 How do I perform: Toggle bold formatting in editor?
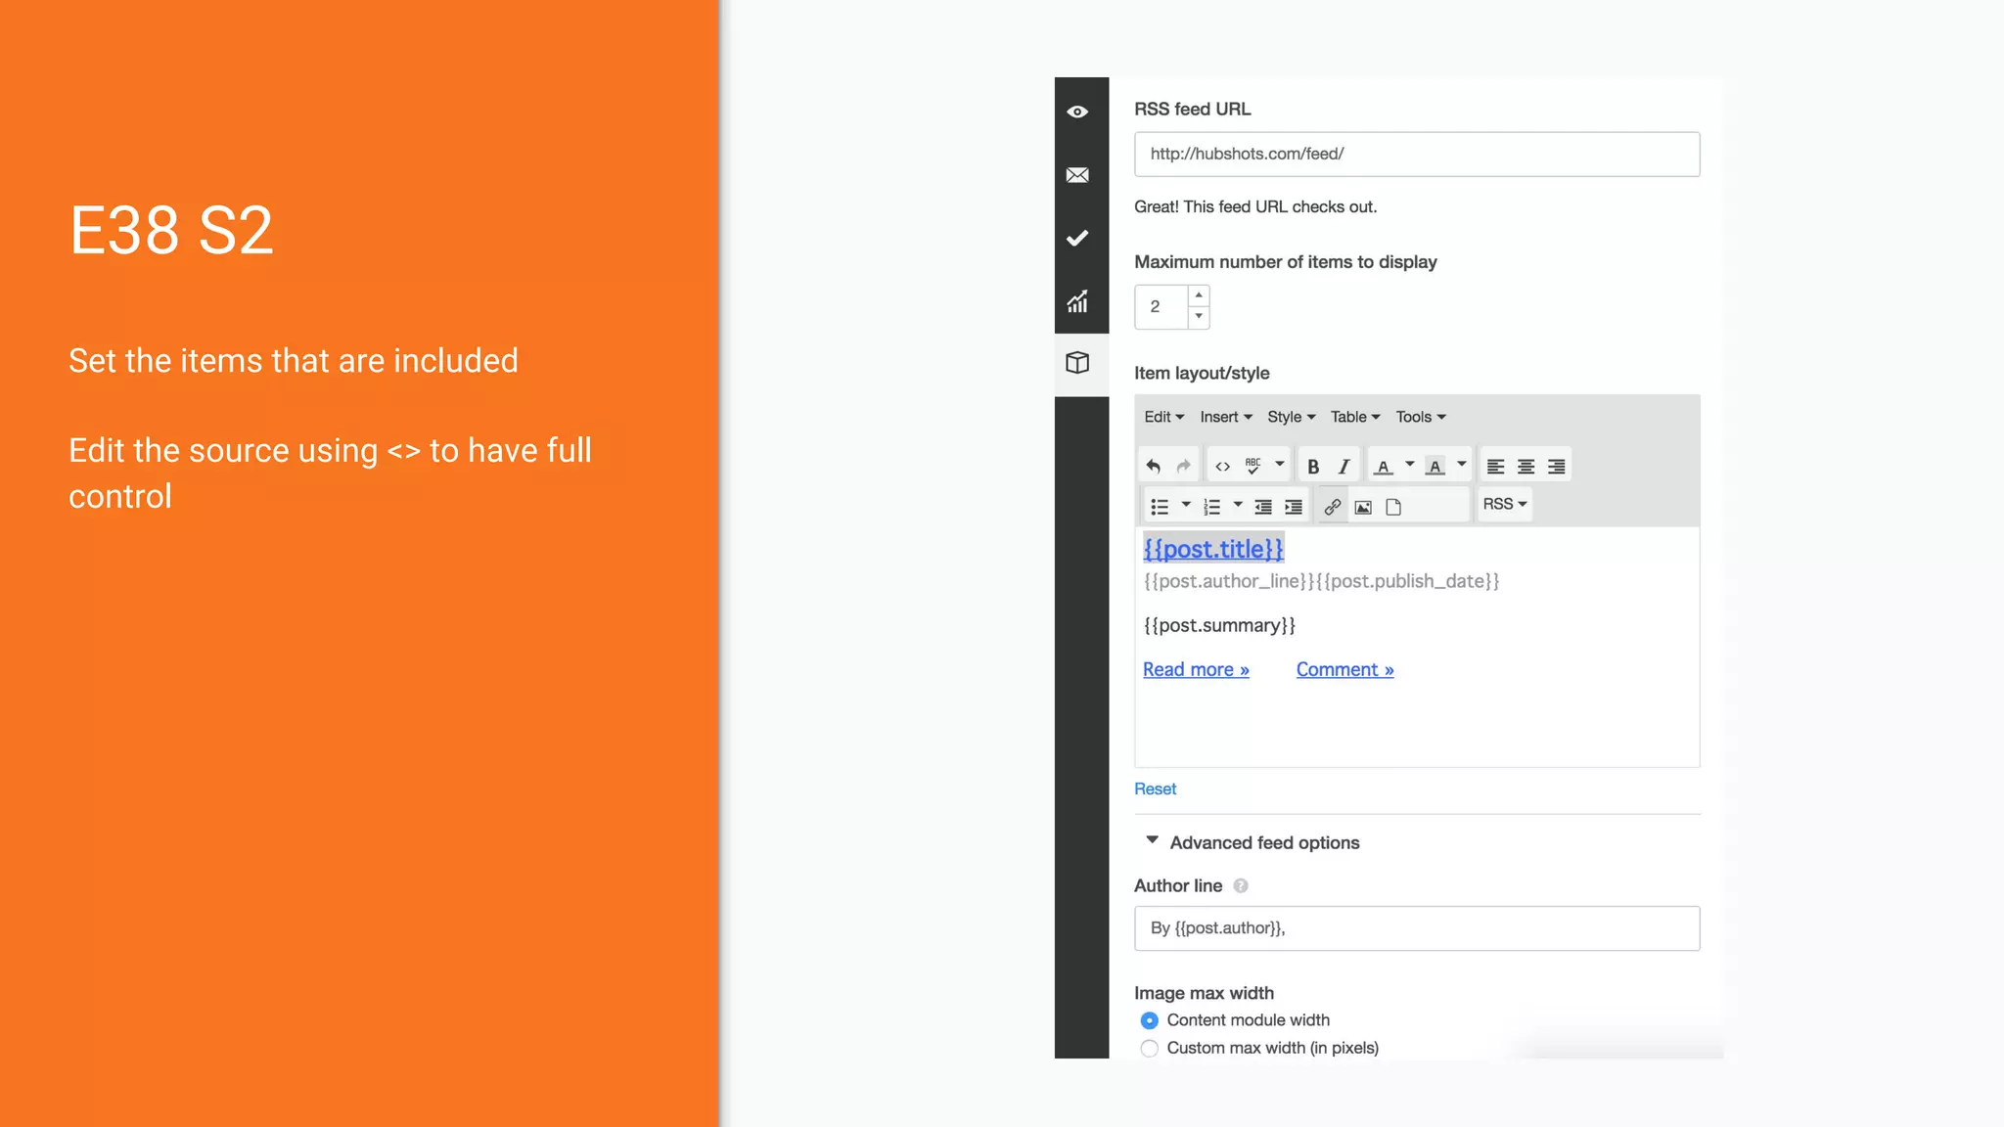click(x=1313, y=467)
